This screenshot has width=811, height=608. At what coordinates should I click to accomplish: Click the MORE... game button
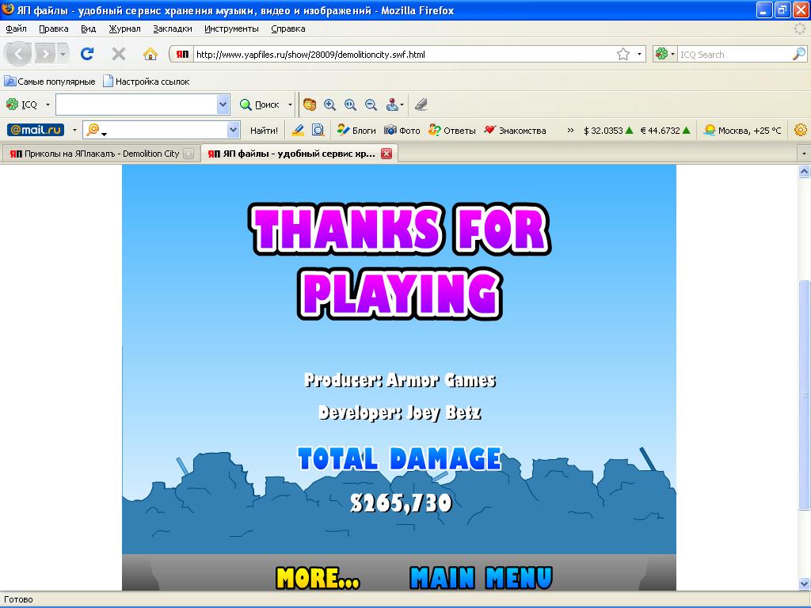318,578
